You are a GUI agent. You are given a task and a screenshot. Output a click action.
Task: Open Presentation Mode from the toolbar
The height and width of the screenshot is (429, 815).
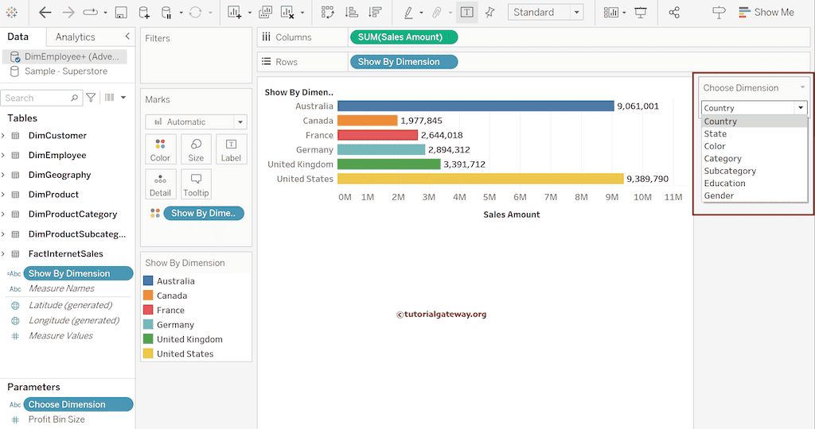(641, 13)
